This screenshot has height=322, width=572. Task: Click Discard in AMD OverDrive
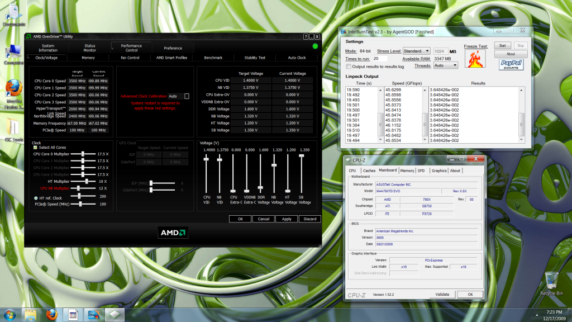point(309,219)
